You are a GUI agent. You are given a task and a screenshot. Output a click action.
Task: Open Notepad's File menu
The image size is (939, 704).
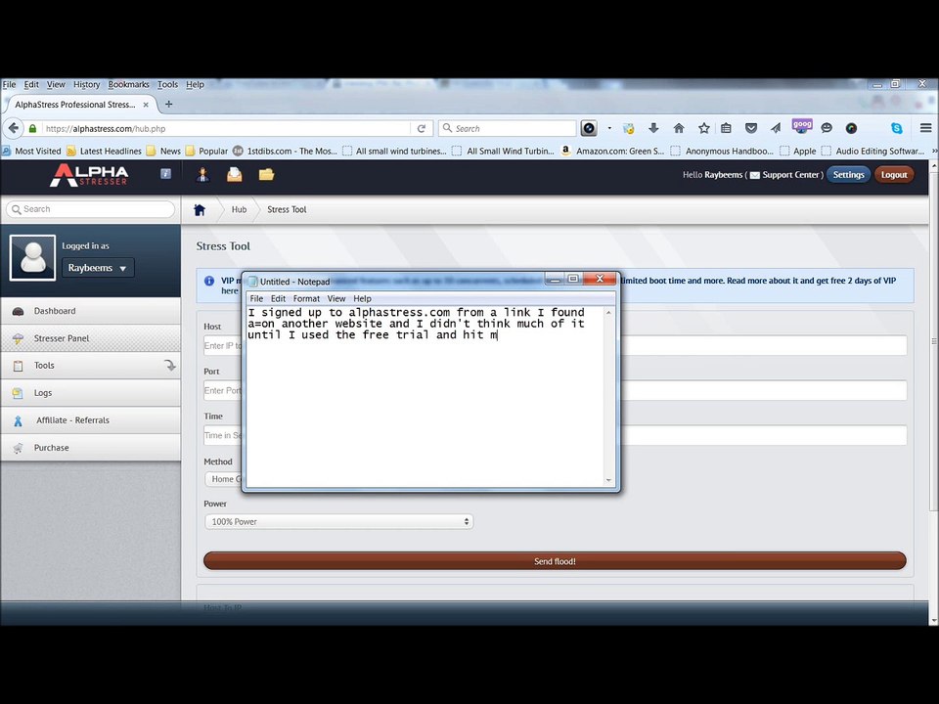[x=256, y=298]
